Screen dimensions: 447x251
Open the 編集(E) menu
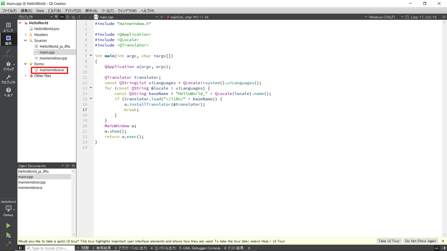(26, 10)
